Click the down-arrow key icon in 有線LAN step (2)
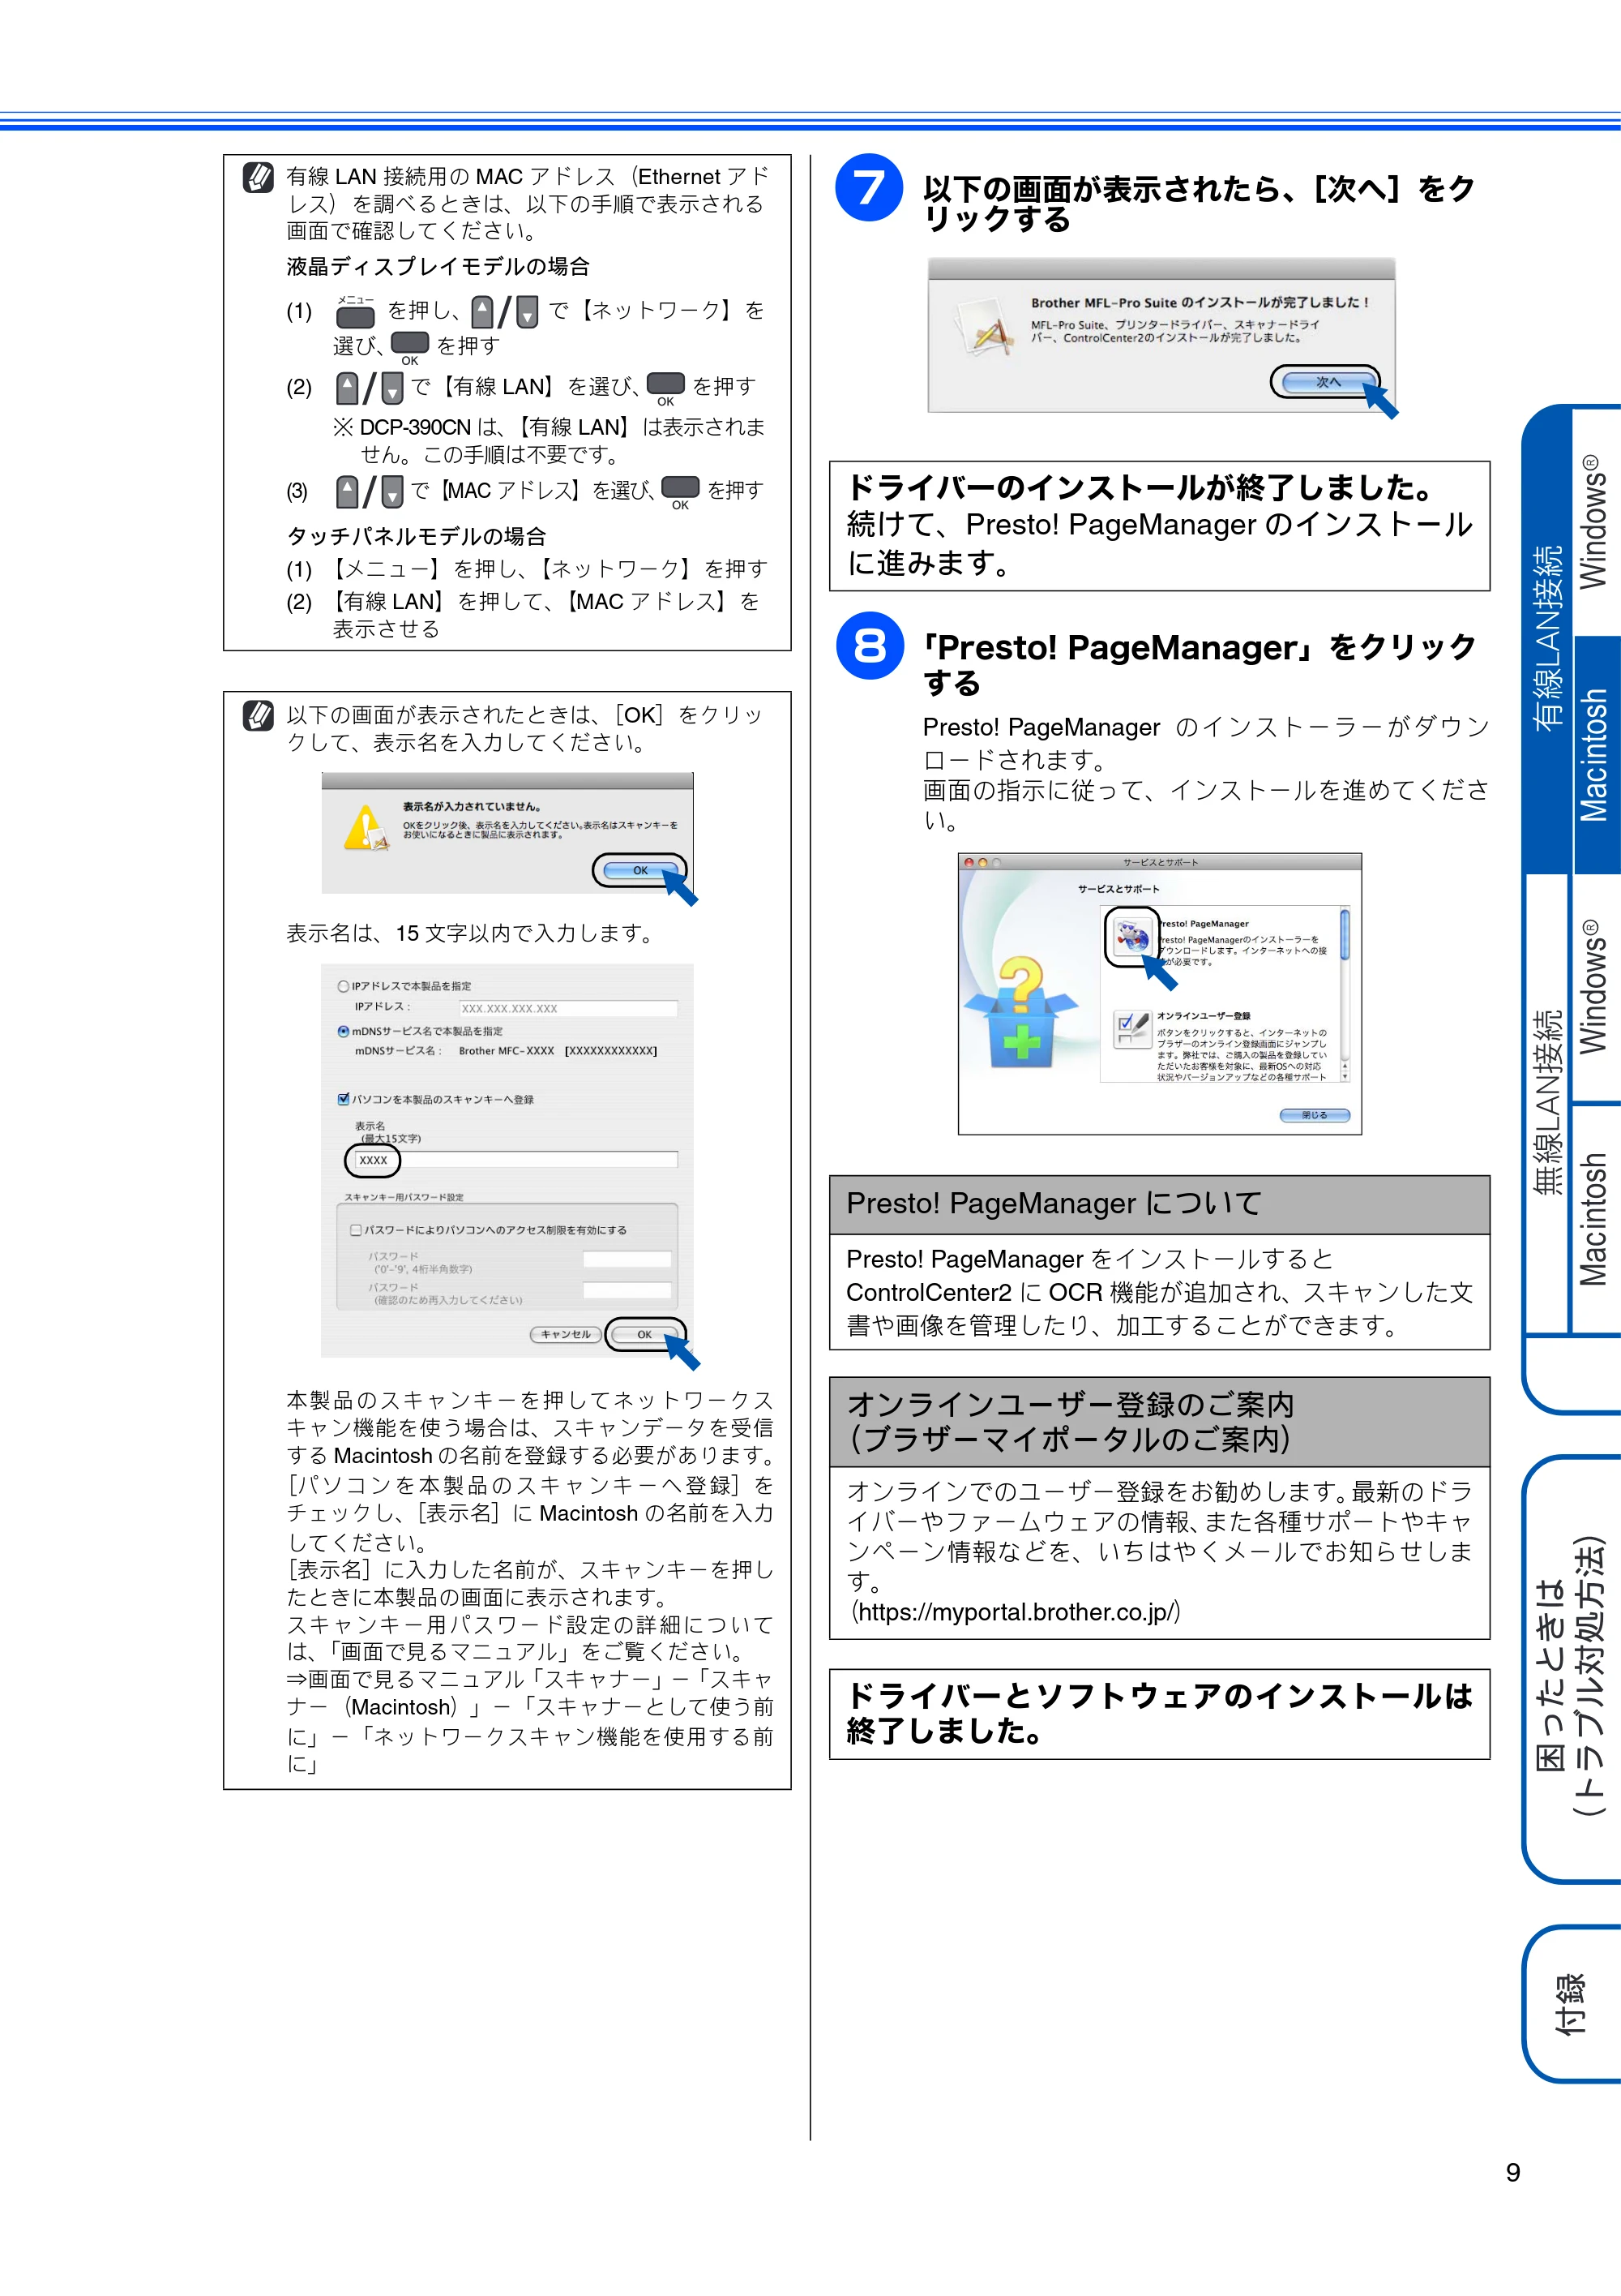The height and width of the screenshot is (2296, 1621). point(393,388)
